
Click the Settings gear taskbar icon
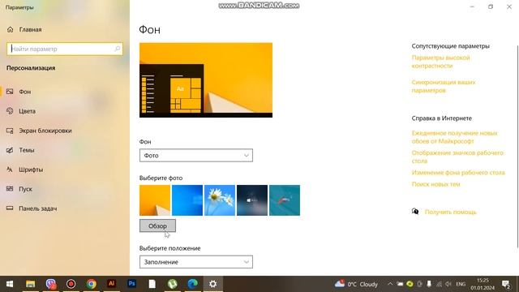coord(212,284)
